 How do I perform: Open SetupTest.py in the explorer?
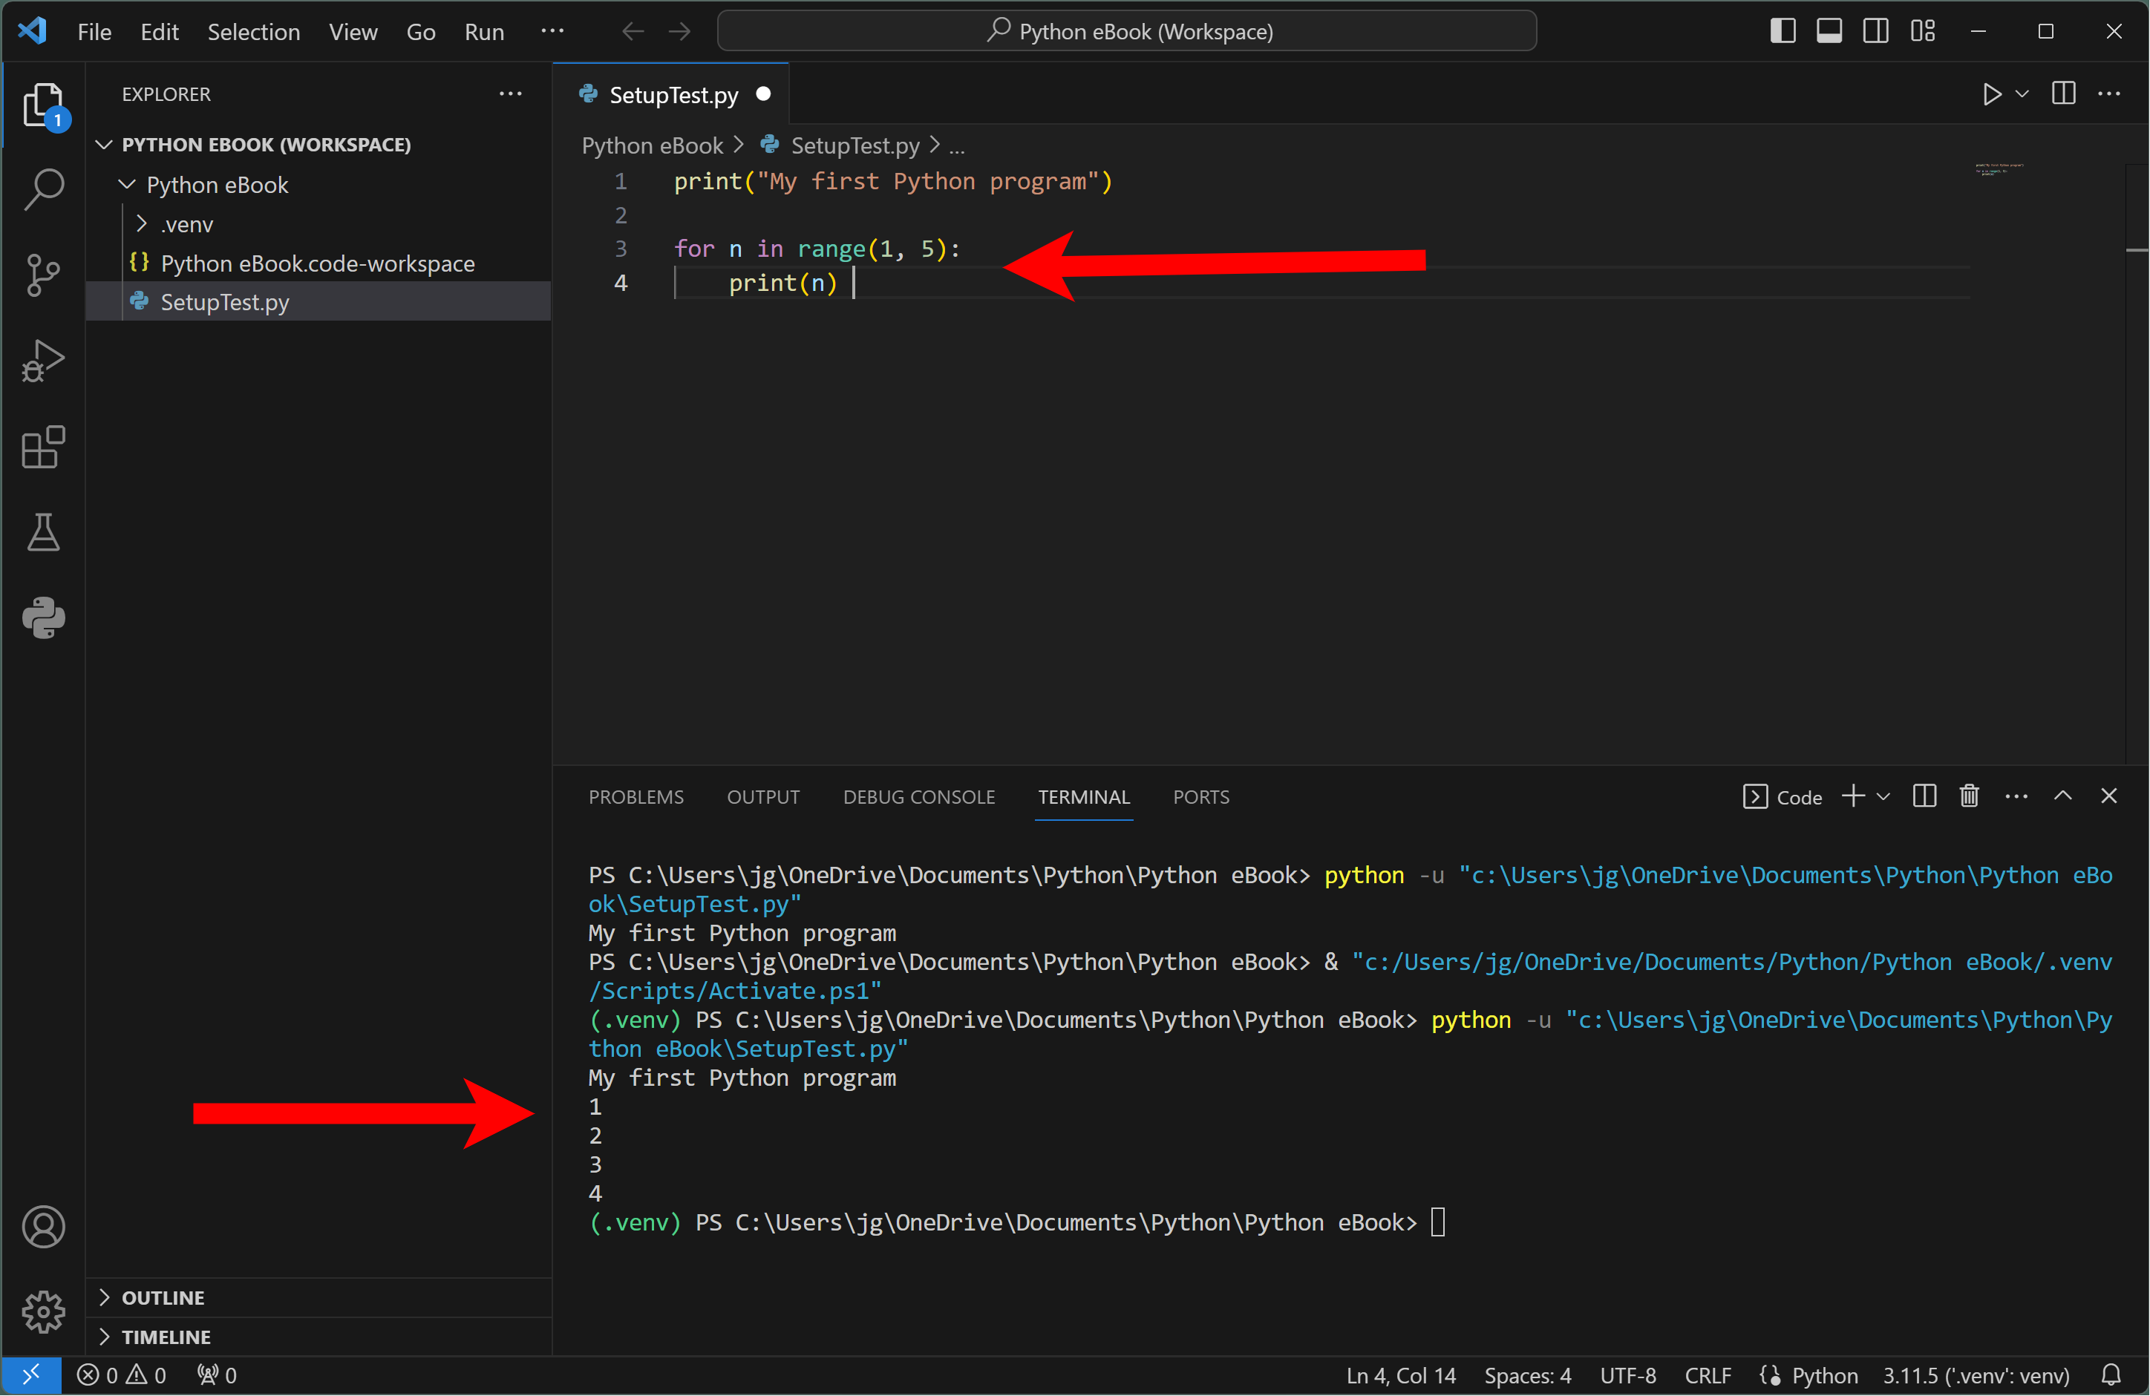pos(318,301)
